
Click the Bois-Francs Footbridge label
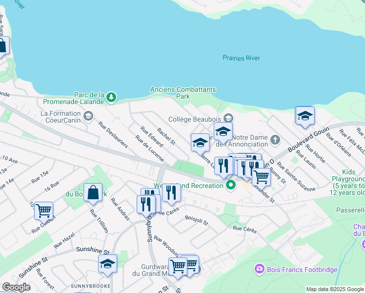[x=302, y=270]
